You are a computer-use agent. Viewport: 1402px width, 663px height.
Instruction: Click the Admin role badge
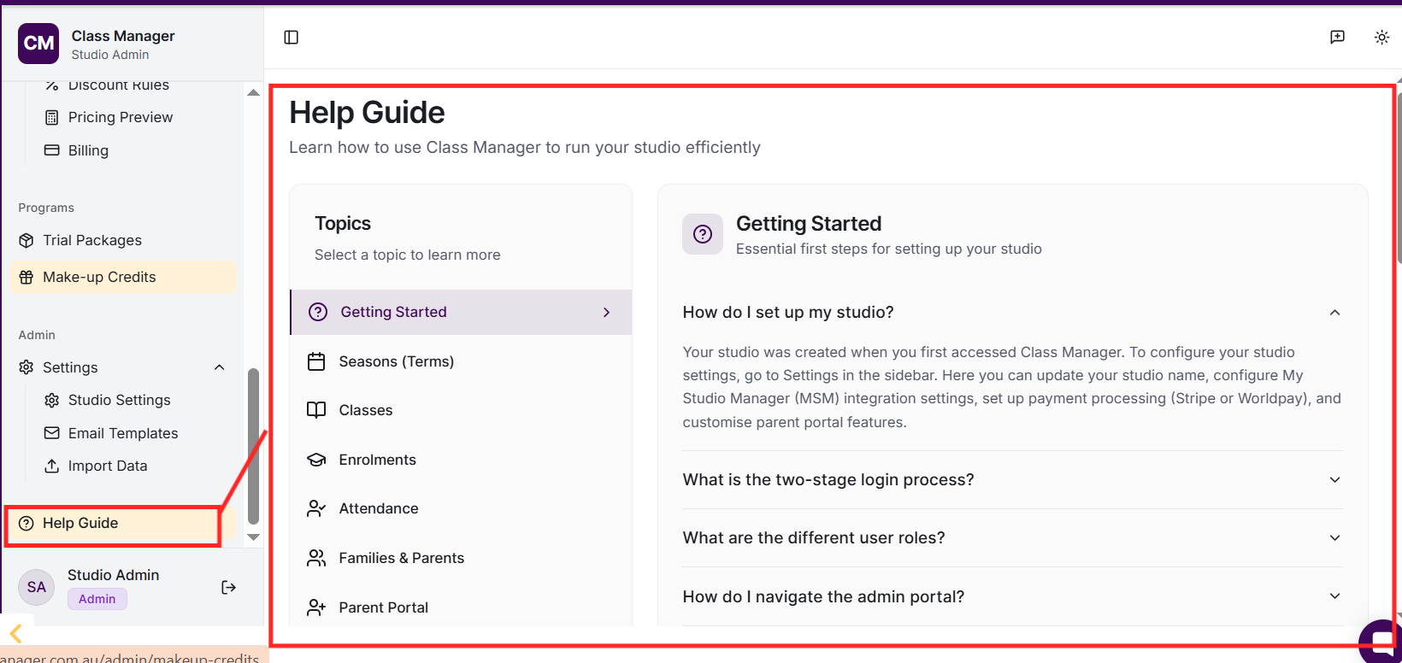click(x=97, y=599)
